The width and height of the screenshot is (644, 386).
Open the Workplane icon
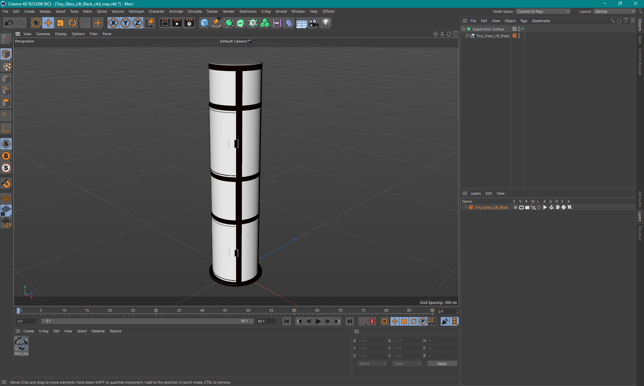[6, 198]
